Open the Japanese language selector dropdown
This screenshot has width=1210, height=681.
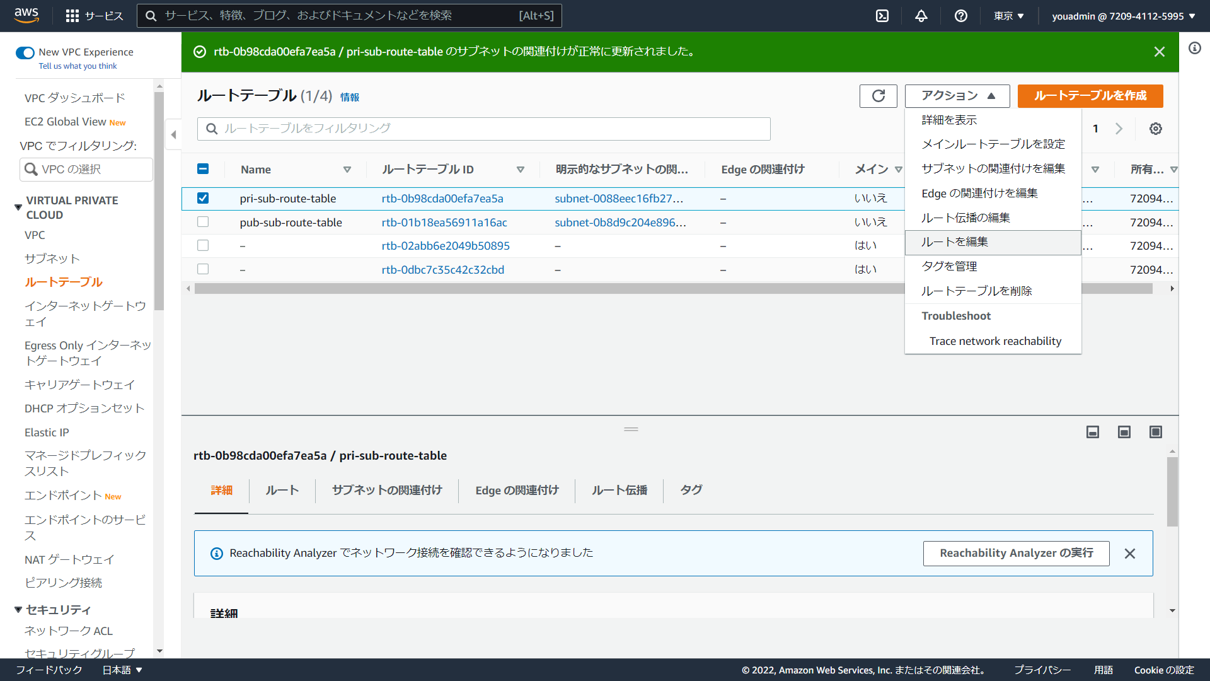(x=122, y=670)
